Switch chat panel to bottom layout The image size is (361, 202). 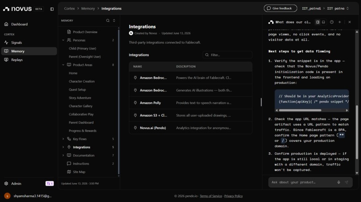(323, 22)
